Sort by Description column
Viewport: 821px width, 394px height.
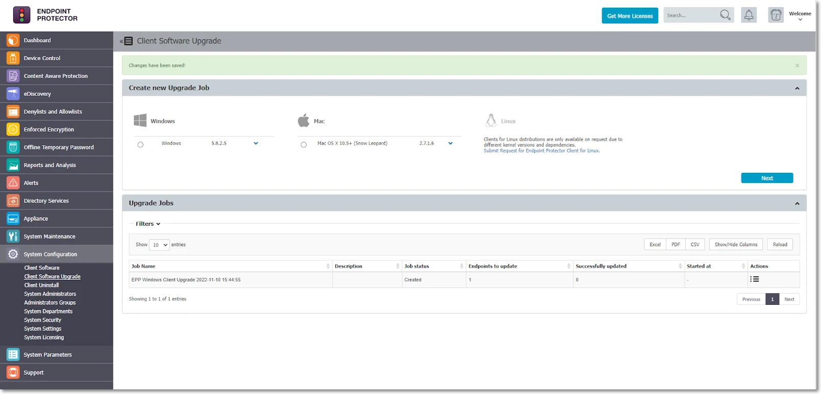pyautogui.click(x=367, y=266)
